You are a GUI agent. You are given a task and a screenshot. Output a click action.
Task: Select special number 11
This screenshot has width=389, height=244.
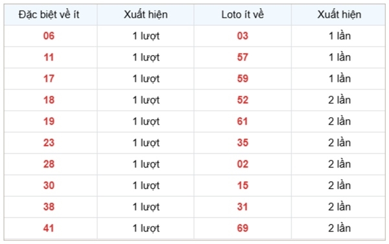(x=49, y=57)
